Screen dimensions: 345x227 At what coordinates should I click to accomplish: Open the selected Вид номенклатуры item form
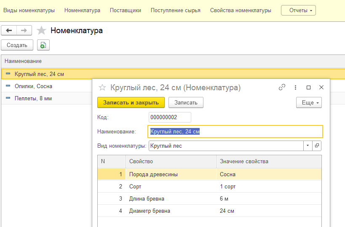[x=317, y=146]
